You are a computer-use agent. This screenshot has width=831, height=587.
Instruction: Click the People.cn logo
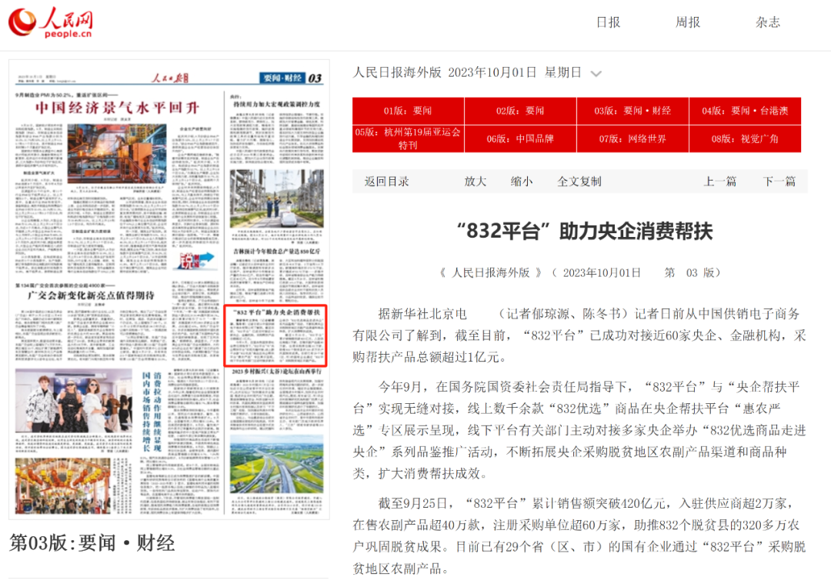(x=51, y=23)
